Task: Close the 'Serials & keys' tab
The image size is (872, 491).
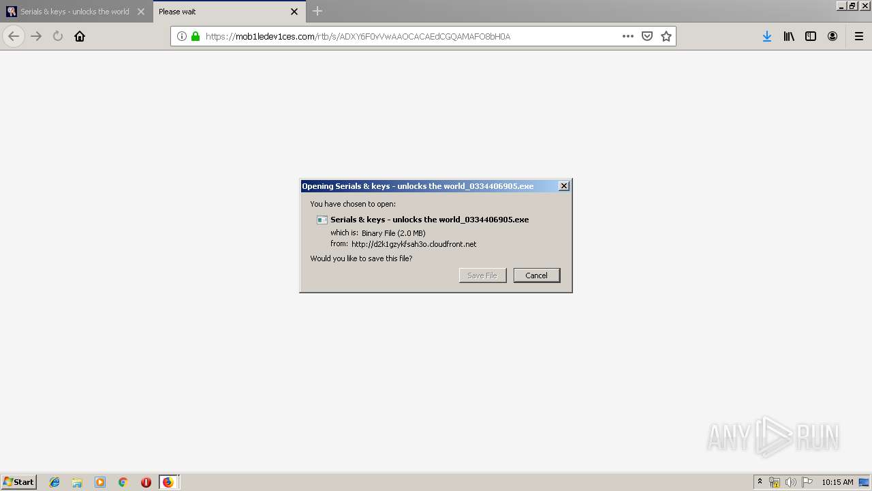Action: [141, 12]
